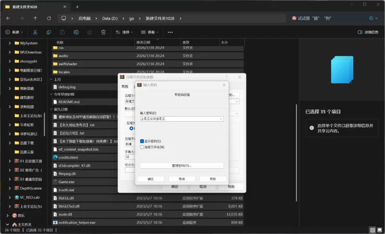Image resolution: width=385 pixels, height=234 pixels.
Task: Switch to 常规 tab in archive dialog
Action: pos(125,86)
